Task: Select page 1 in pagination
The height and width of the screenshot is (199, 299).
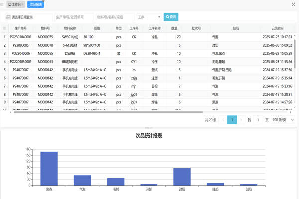Action: [x=232, y=120]
